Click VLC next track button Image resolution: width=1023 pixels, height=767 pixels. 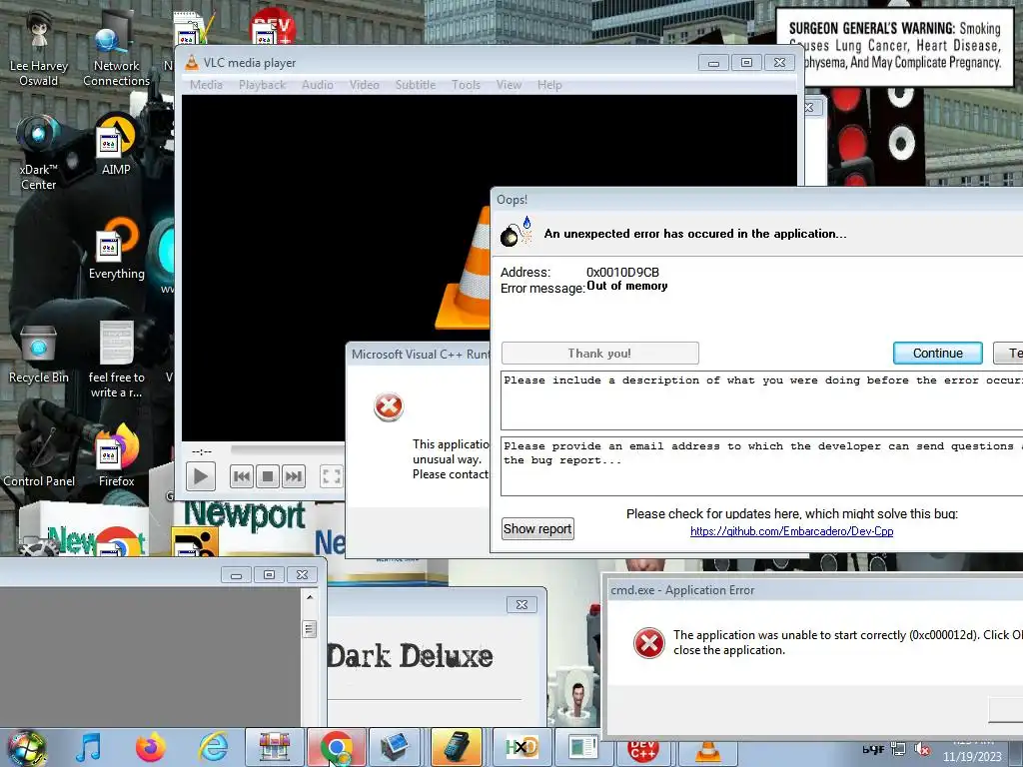click(294, 476)
